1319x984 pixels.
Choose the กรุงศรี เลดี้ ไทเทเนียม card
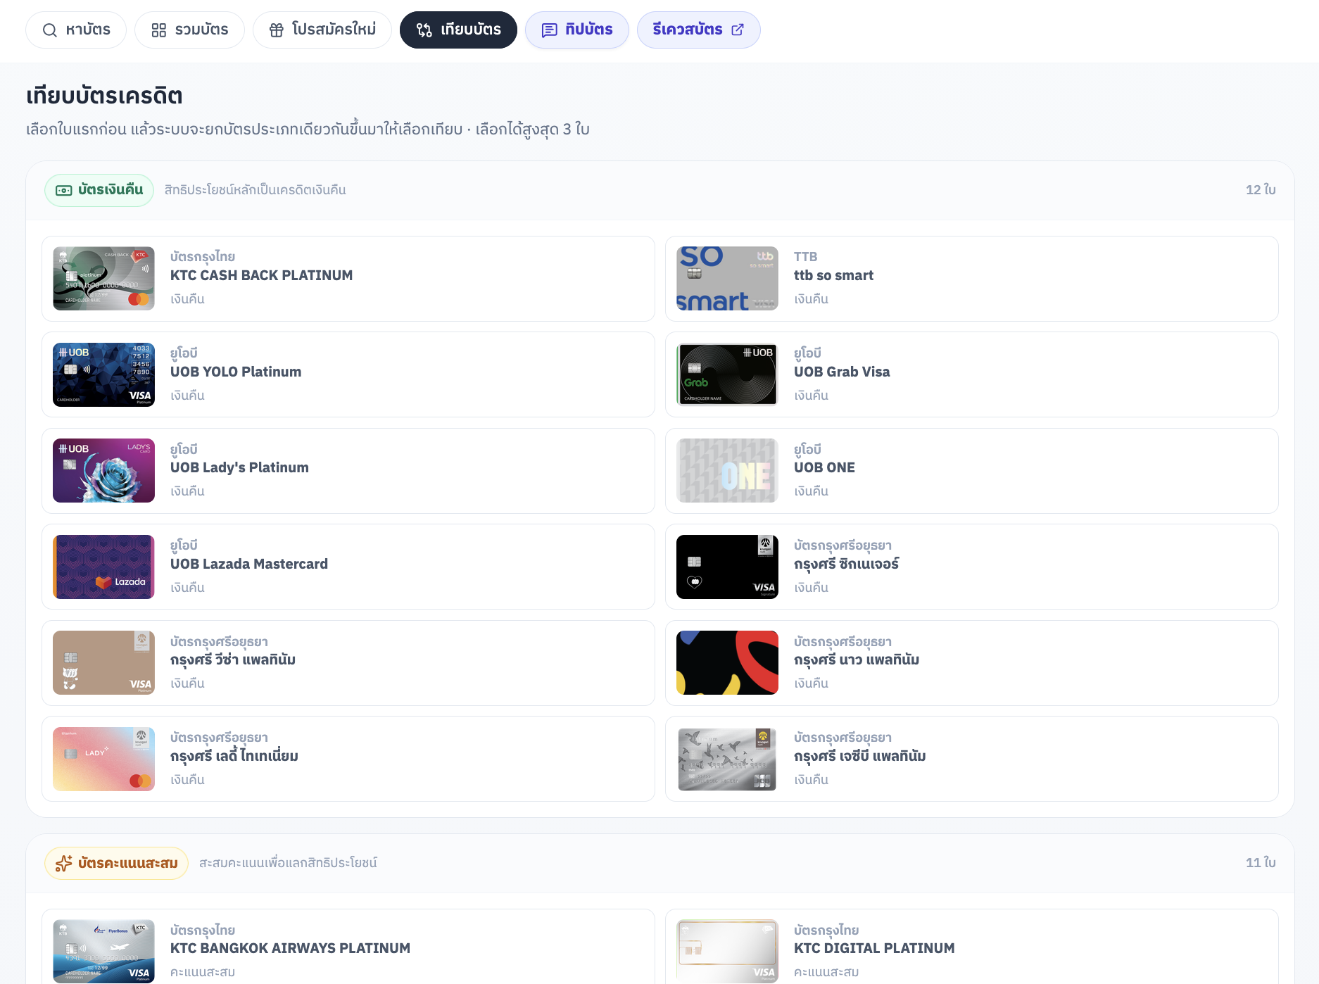click(348, 759)
